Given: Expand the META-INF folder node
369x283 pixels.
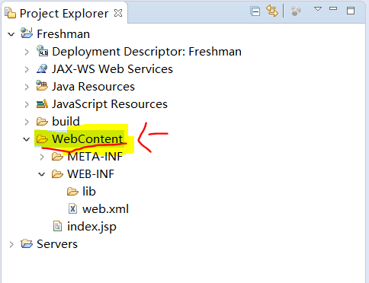Looking at the screenshot, I should (42, 157).
